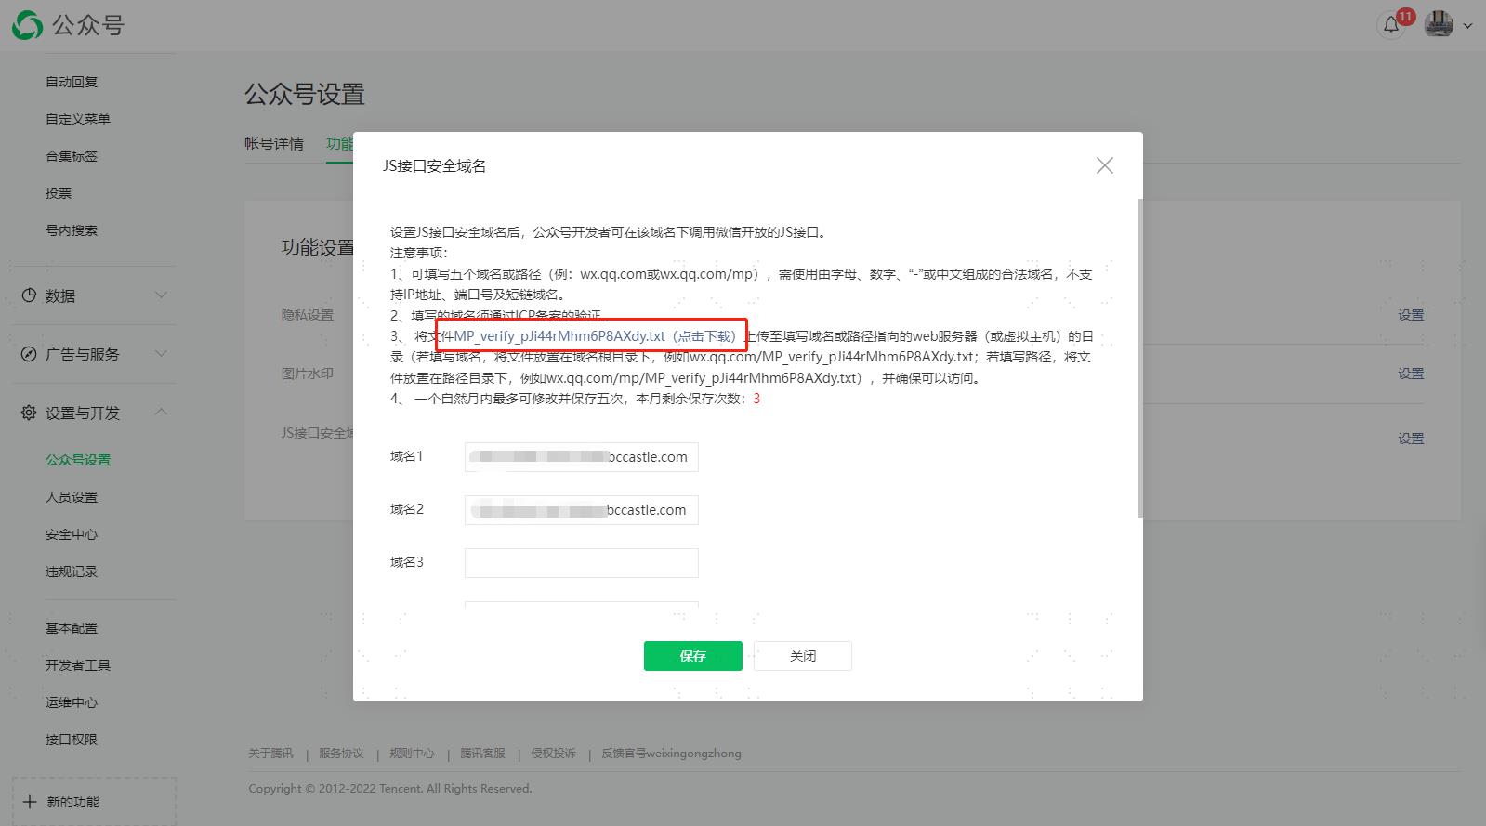Open 侵权投诉 footer link

point(553,754)
